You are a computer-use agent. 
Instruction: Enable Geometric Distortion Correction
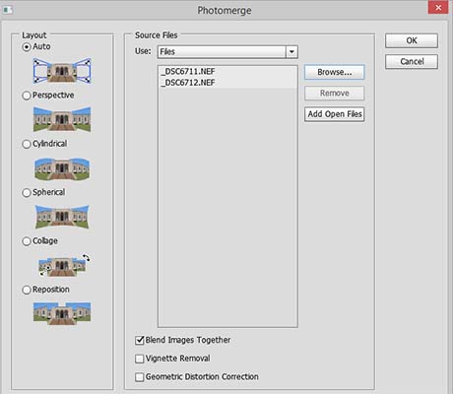pos(140,377)
